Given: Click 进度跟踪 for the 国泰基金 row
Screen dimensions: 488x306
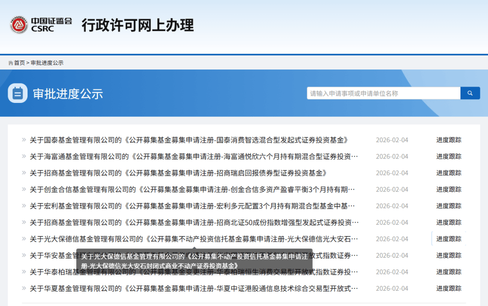Looking at the screenshot, I should pos(448,140).
